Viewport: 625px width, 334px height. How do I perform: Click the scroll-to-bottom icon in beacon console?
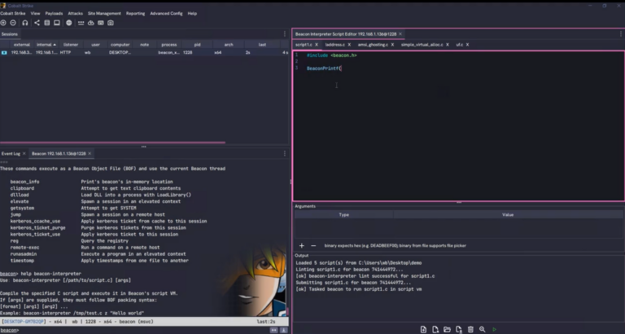tap(284, 330)
